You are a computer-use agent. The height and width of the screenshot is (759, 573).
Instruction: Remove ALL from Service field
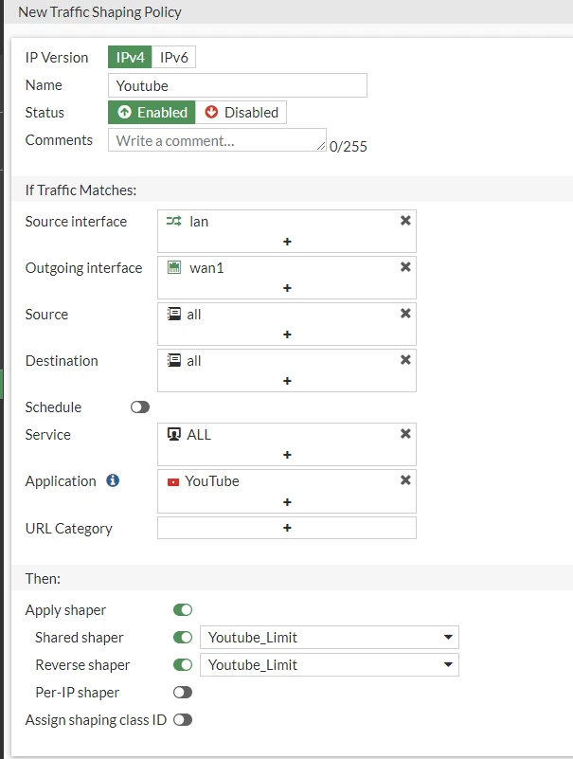coord(405,434)
